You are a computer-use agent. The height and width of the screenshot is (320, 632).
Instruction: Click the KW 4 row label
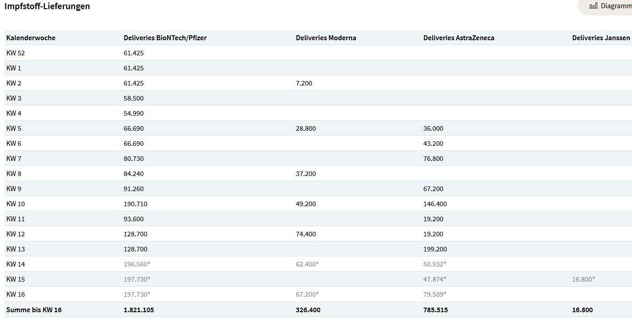(x=14, y=113)
